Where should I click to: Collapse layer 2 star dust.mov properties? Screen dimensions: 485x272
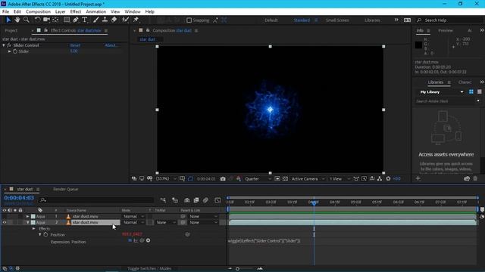(27, 222)
